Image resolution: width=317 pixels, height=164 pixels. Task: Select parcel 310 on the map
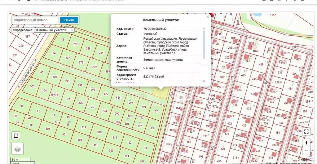pyautogui.click(x=99, y=132)
